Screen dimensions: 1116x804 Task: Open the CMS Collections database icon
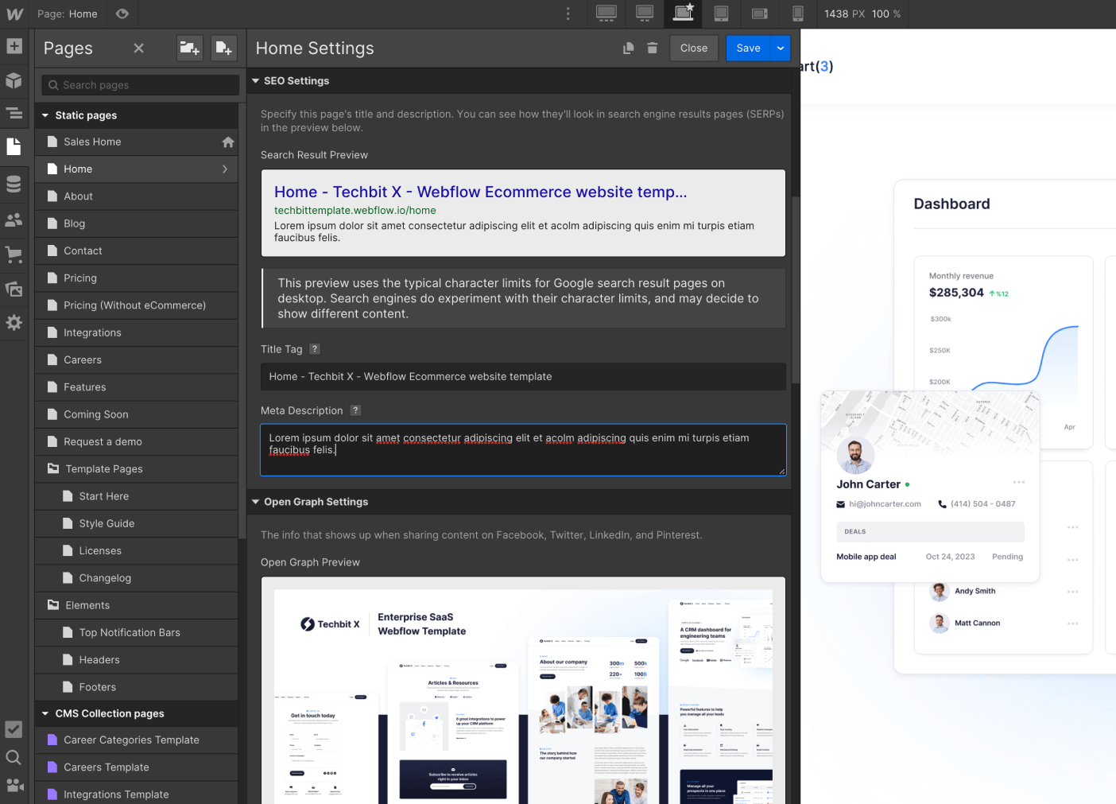click(14, 184)
